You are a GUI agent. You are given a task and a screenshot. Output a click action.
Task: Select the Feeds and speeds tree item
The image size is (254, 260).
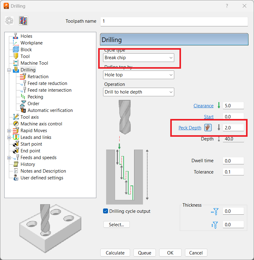(x=38, y=157)
